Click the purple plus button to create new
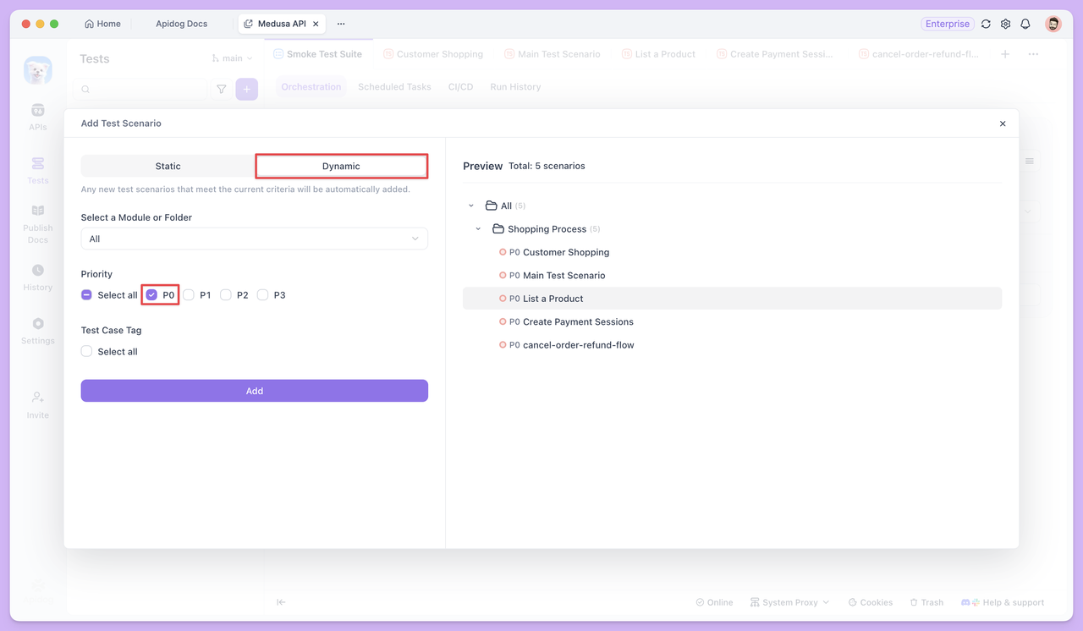This screenshot has width=1083, height=631. (246, 88)
